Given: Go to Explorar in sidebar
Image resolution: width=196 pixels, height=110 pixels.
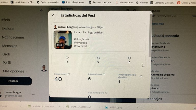Looking at the screenshot, I should tap(8, 29).
